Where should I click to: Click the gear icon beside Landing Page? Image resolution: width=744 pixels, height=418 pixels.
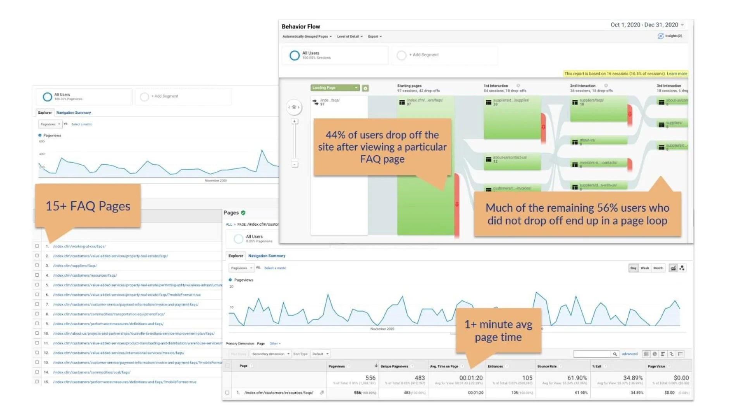pyautogui.click(x=365, y=88)
